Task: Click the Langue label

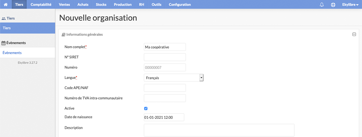Action: pos(71,78)
